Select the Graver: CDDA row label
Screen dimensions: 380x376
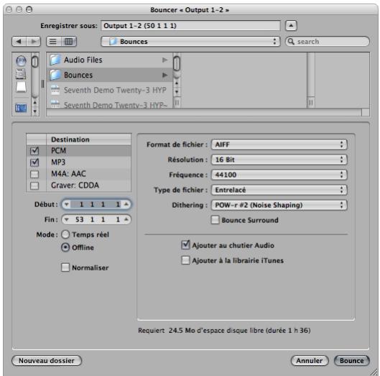75,185
